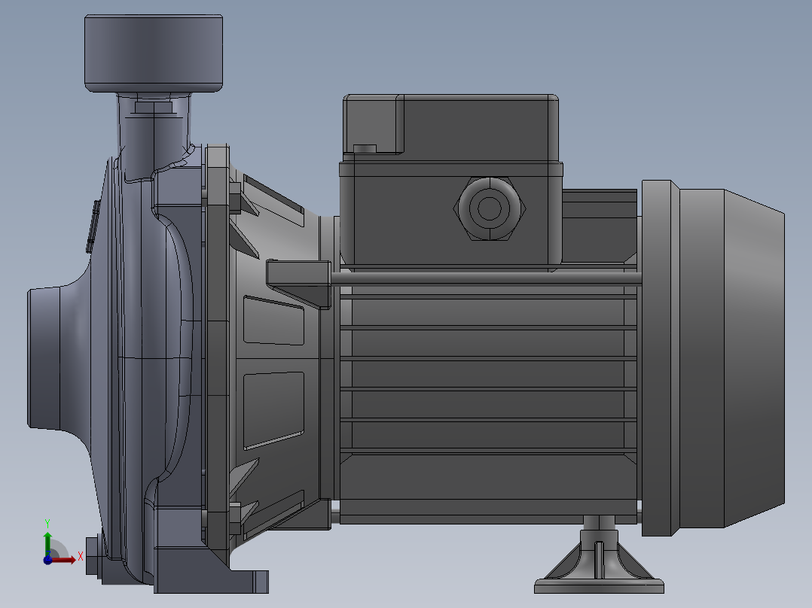Click the blue origin ball of the triad
Screen dimensions: 812x608
tap(47, 560)
